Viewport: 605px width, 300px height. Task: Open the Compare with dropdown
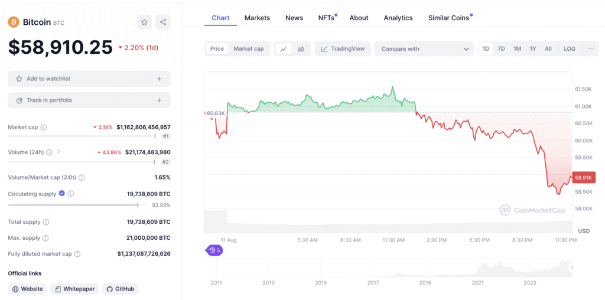(424, 49)
